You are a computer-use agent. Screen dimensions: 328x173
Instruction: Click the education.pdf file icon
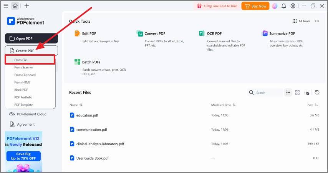click(x=72, y=115)
